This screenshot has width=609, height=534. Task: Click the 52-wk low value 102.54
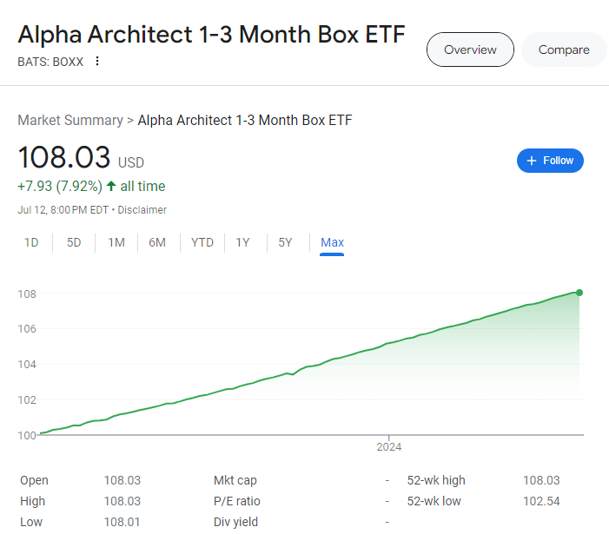(x=541, y=501)
